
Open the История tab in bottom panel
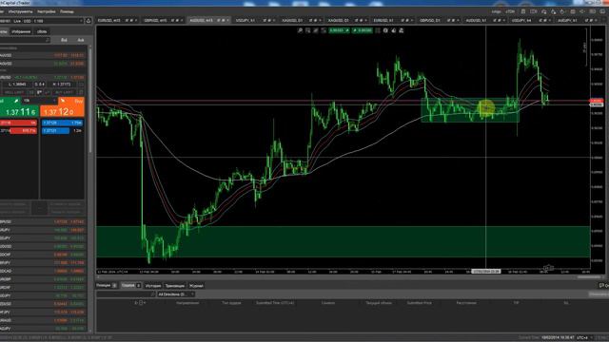153,286
